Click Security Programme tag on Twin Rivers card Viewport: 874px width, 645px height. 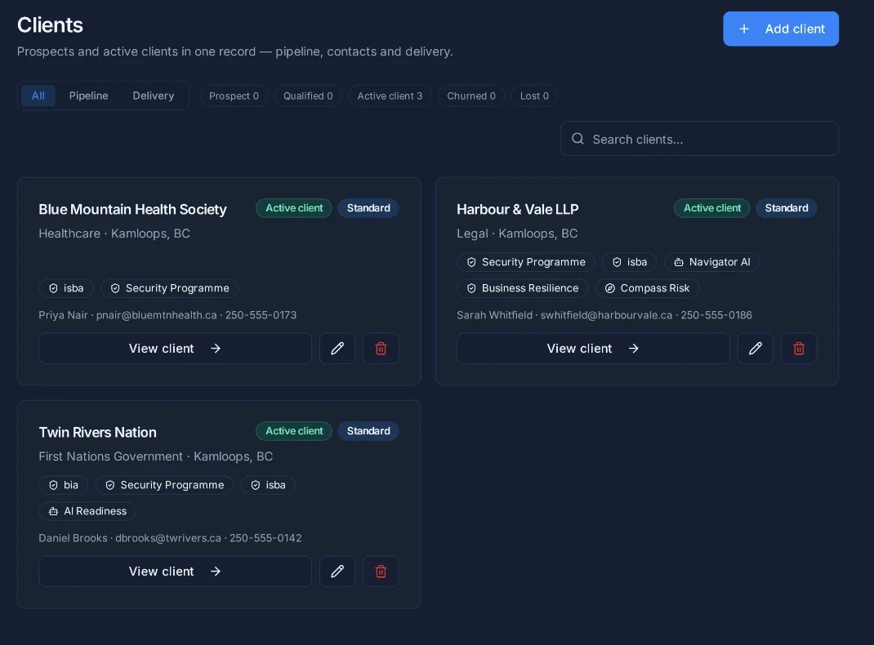(164, 485)
